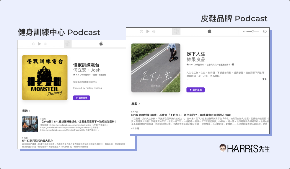
Task: Click 最新單集 button for 足下人生
Action: (x=195, y=90)
